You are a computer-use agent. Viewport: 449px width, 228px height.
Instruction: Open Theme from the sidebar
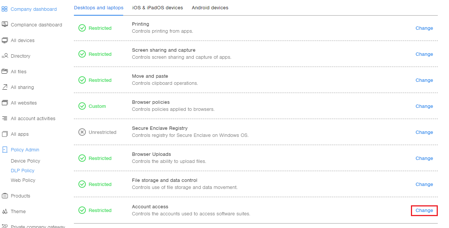18,211
